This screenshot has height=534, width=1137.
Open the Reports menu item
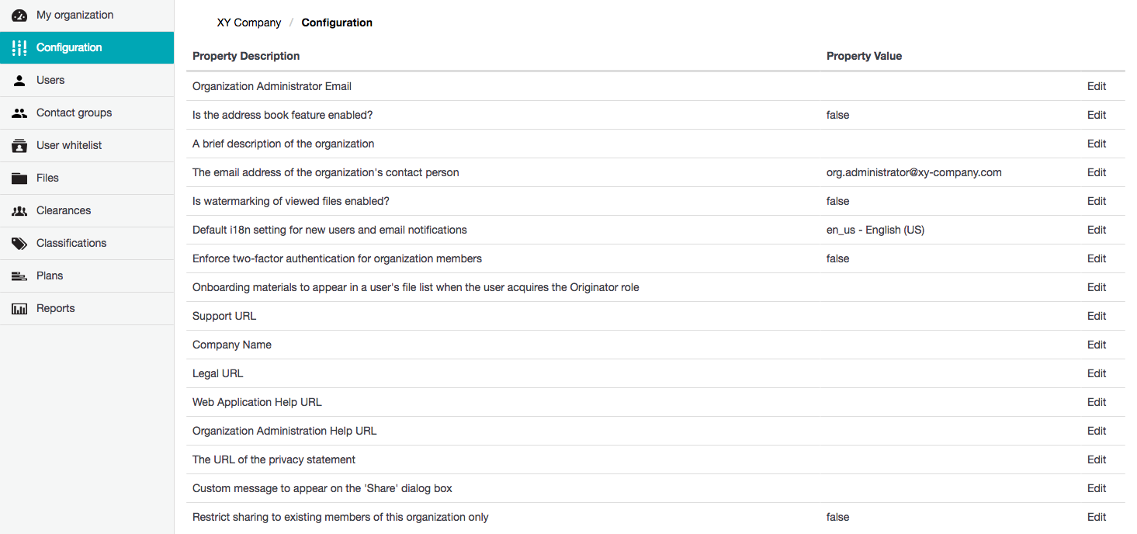click(x=56, y=308)
